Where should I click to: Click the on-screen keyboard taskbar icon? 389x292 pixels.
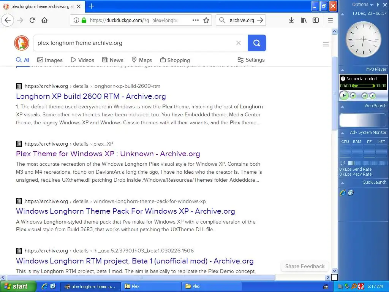pyautogui.click(x=326, y=287)
